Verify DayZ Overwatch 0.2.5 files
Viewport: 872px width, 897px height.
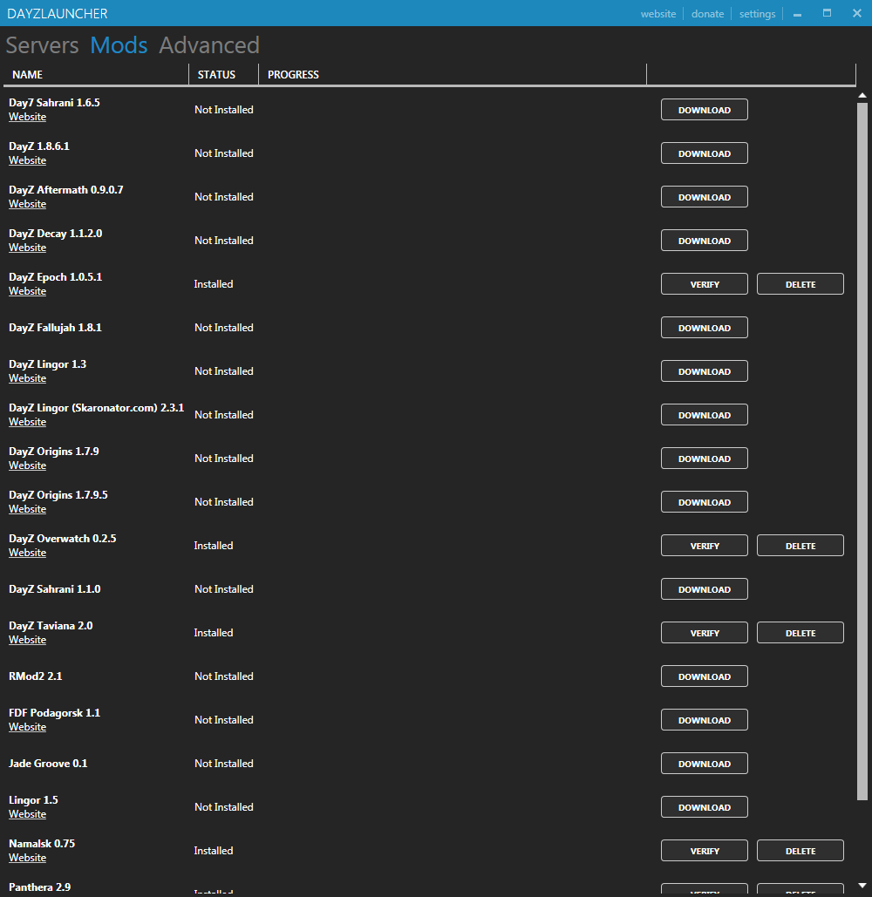tap(705, 546)
